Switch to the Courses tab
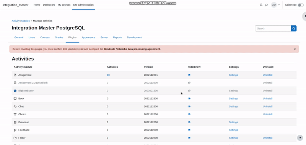 (x=45, y=37)
